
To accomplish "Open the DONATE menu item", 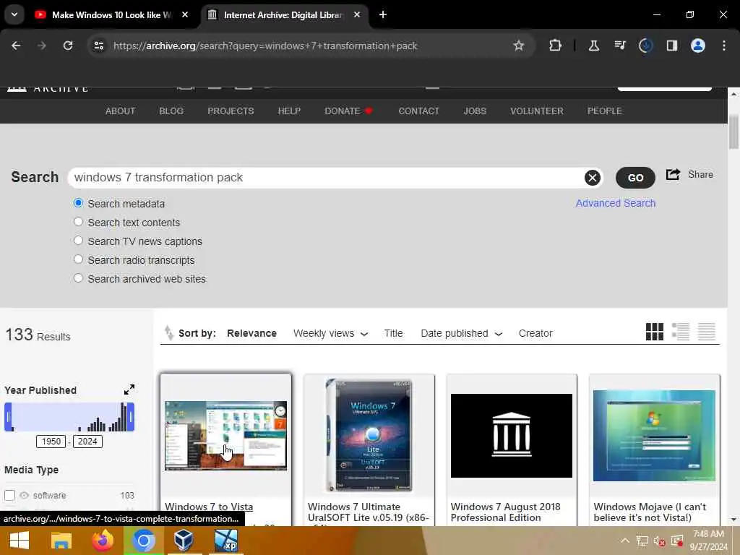I will coord(348,111).
